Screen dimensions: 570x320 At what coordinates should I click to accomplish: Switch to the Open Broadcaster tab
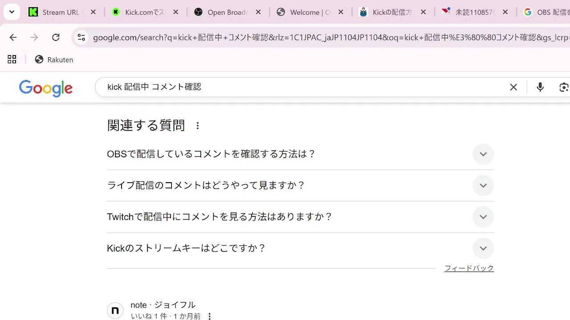[227, 12]
